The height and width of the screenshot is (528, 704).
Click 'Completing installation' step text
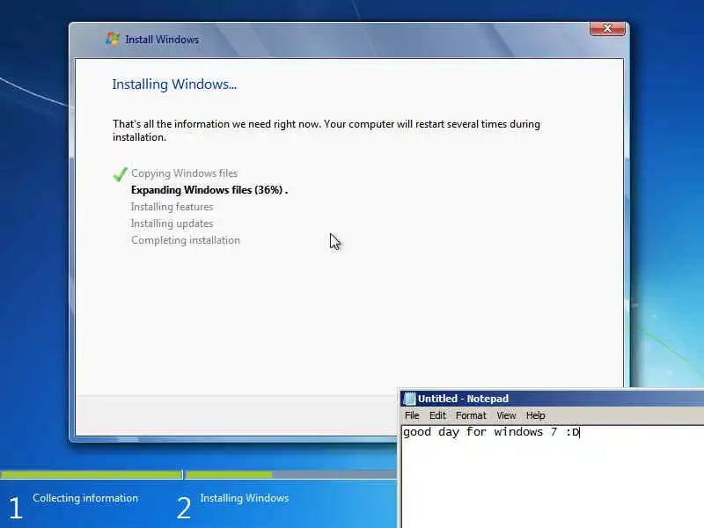tap(186, 240)
